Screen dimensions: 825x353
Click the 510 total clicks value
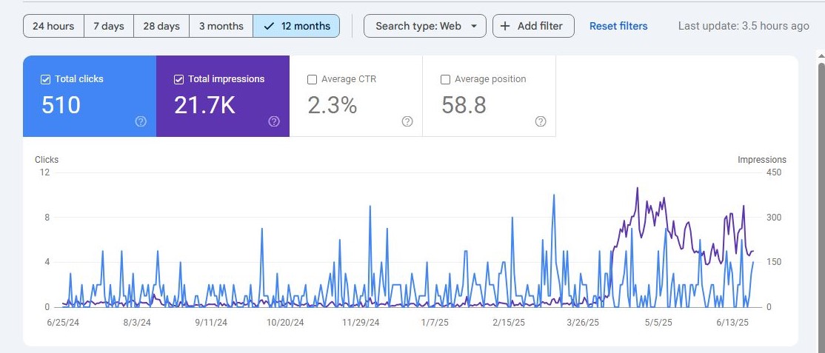pos(61,105)
